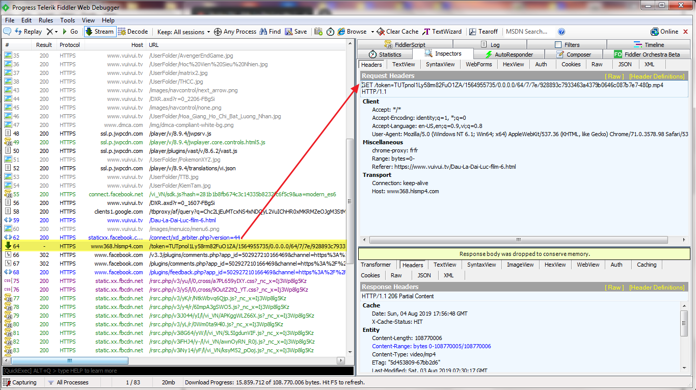Viewport: 696px width, 390px height.
Task: Click the Go resume button
Action: (70, 32)
